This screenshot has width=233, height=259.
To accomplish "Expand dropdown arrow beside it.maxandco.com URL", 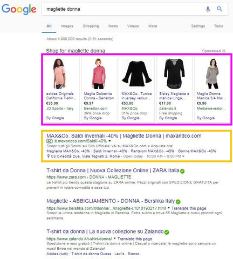I will (109, 141).
